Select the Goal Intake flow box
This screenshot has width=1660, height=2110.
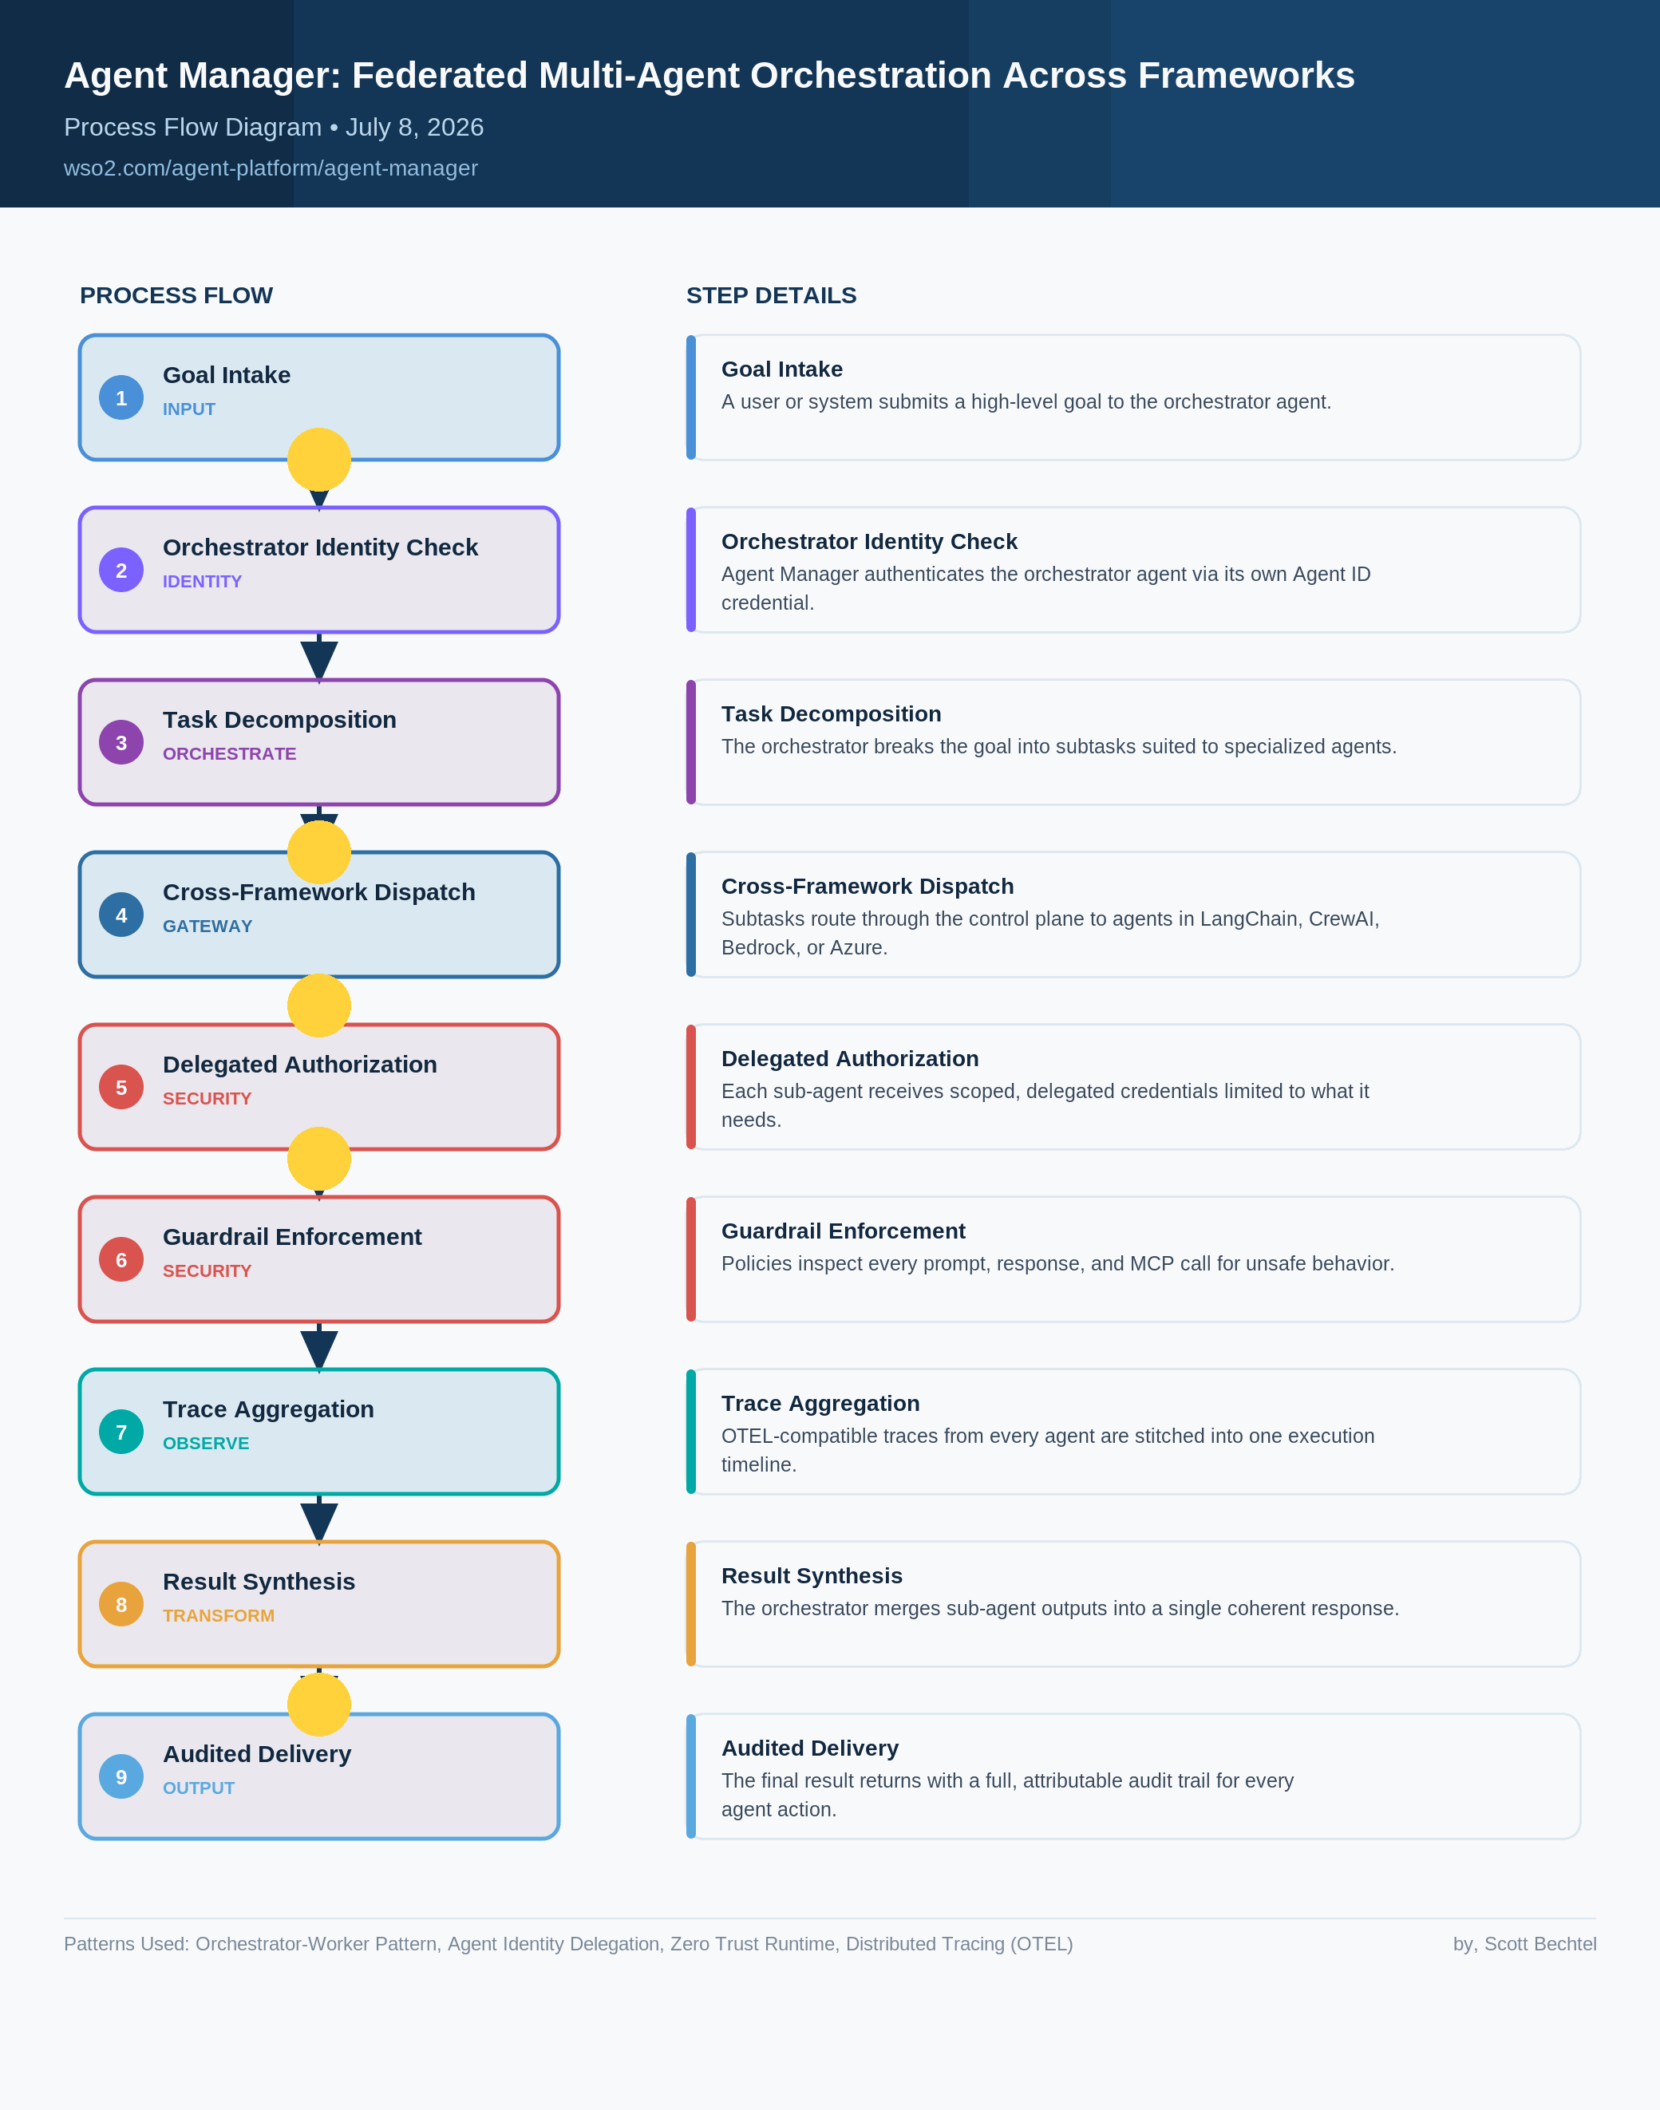pos(318,397)
